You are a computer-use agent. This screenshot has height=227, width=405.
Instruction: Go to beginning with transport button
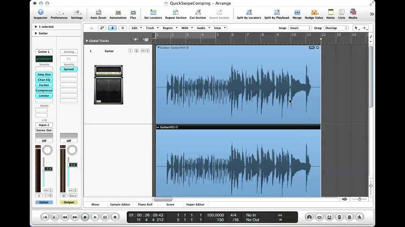[x=45, y=217]
